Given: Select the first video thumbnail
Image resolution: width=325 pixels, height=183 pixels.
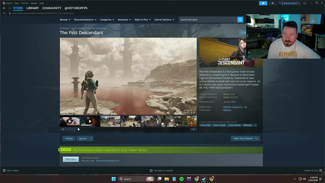Looking at the screenshot, I should click(x=70, y=121).
